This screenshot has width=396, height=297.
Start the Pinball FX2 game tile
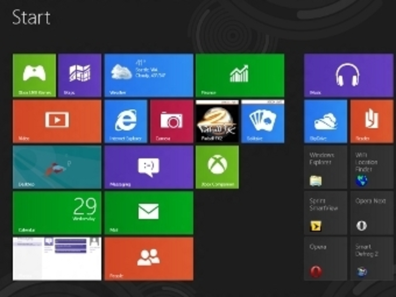click(x=217, y=121)
